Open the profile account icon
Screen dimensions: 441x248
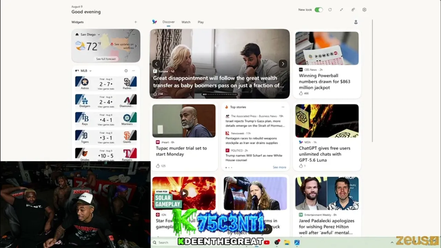[x=356, y=22]
